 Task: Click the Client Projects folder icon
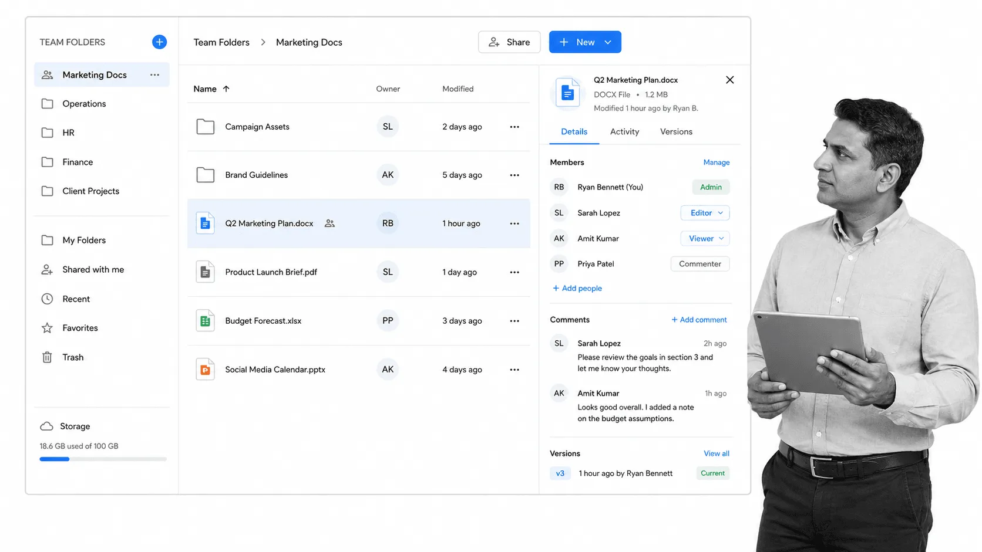[48, 191]
